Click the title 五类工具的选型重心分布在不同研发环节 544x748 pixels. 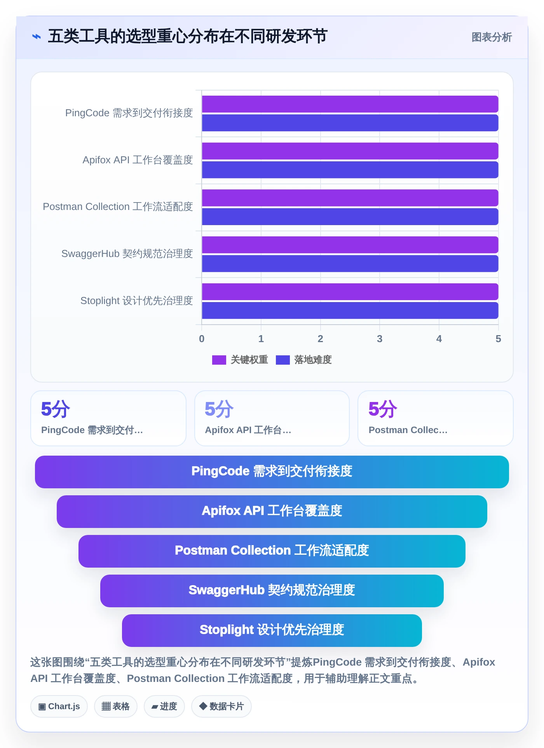coord(188,37)
